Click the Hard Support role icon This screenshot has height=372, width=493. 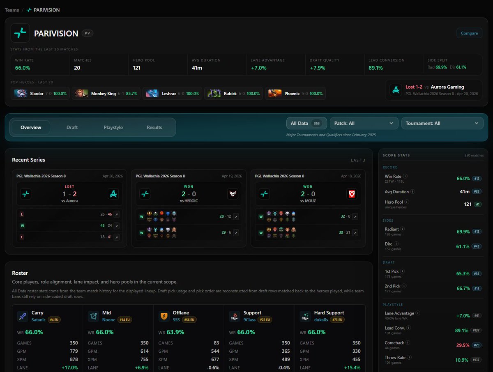pyautogui.click(x=305, y=316)
